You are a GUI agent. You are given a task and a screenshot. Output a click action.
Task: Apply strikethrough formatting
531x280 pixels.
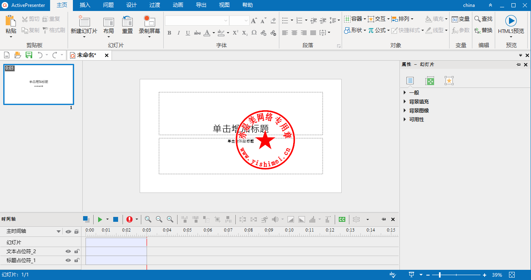point(197,33)
